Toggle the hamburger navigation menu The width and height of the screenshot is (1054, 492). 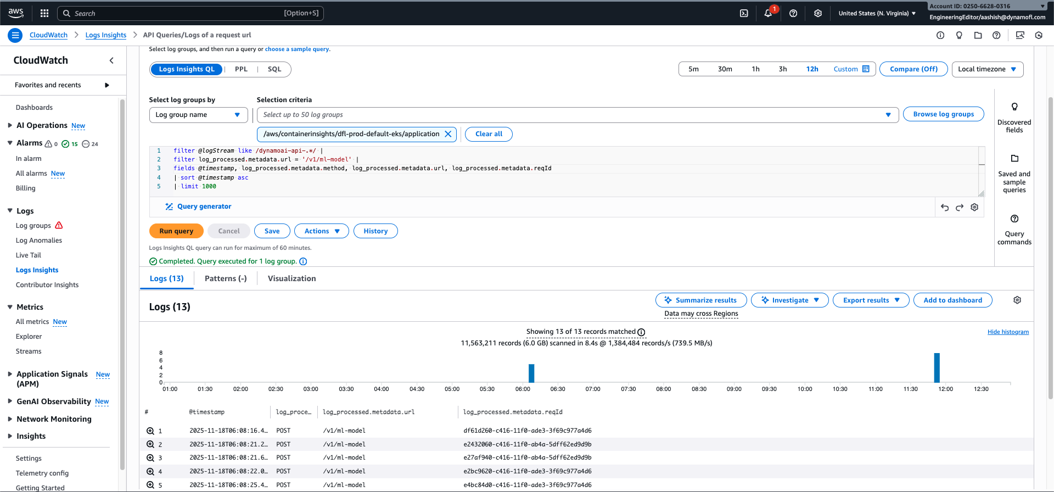[x=15, y=35]
